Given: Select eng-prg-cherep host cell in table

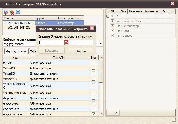Looking at the screenshot, I should pyautogui.click(x=16, y=114).
